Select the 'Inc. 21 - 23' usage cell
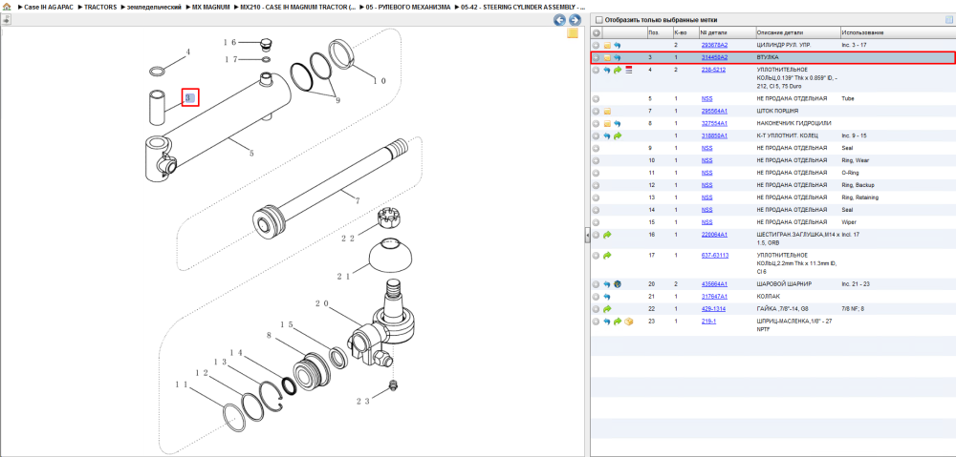The image size is (956, 457). coord(856,284)
